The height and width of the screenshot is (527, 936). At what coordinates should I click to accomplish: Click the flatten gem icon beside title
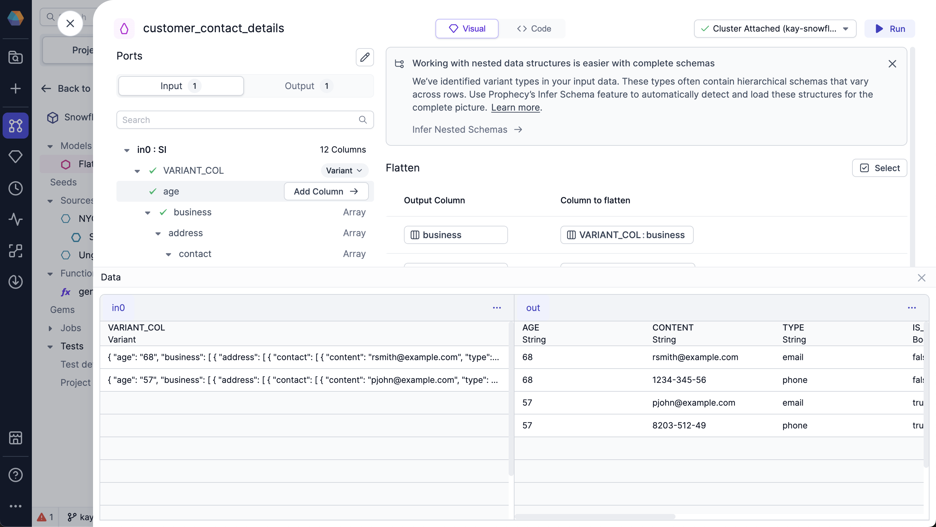[124, 28]
